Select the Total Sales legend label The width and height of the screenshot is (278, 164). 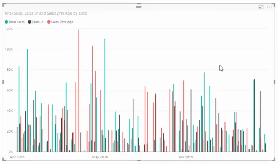point(16,22)
